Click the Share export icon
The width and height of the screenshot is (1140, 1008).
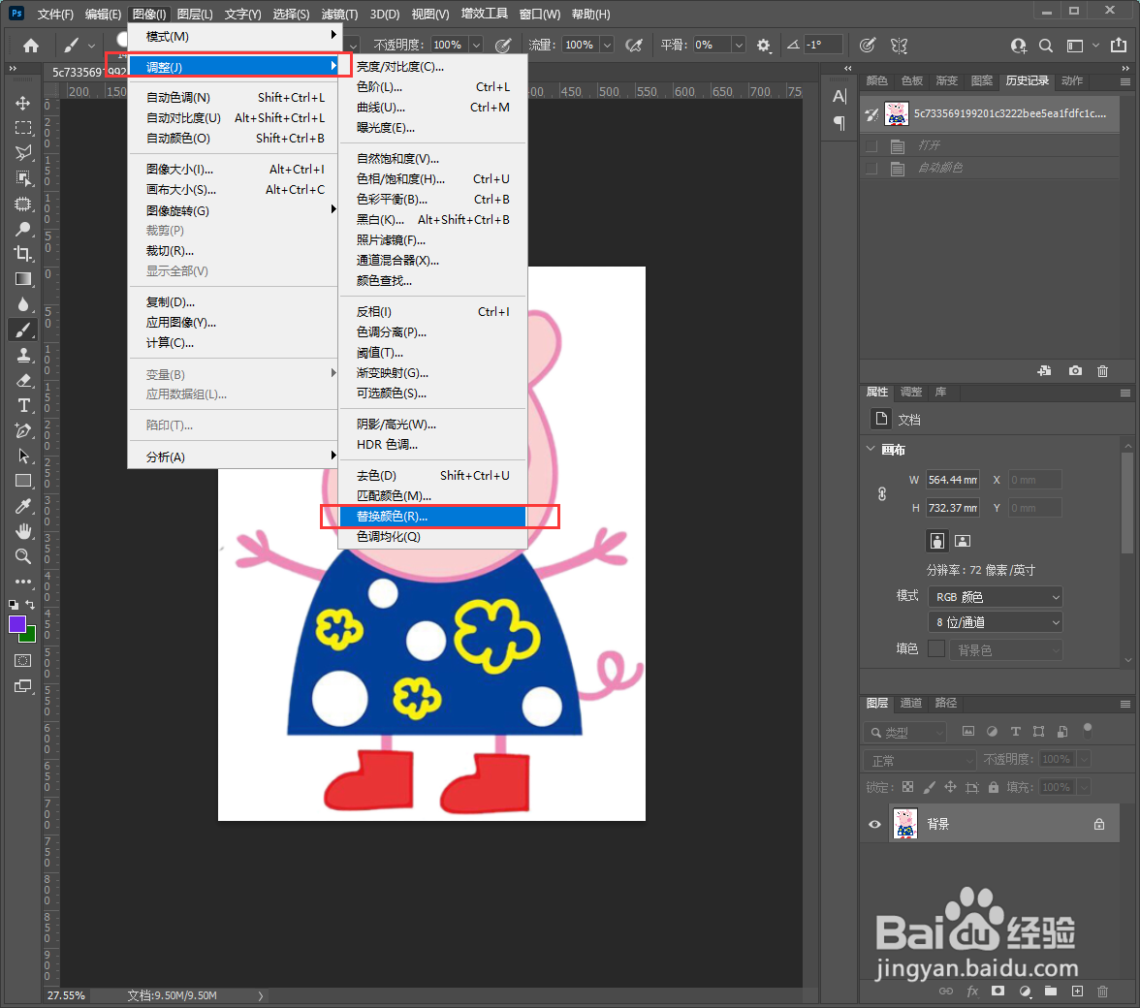pos(1119,45)
